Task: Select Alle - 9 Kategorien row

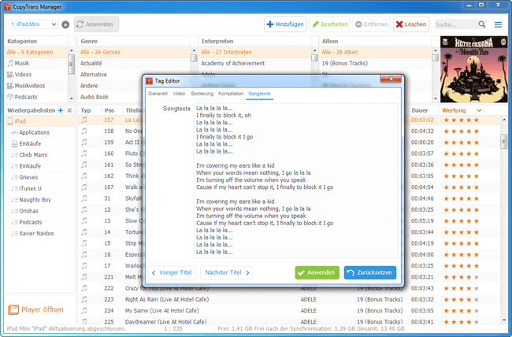Action: pyautogui.click(x=36, y=52)
